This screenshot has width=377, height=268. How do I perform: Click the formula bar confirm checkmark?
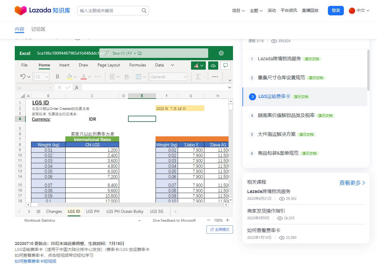68,87
